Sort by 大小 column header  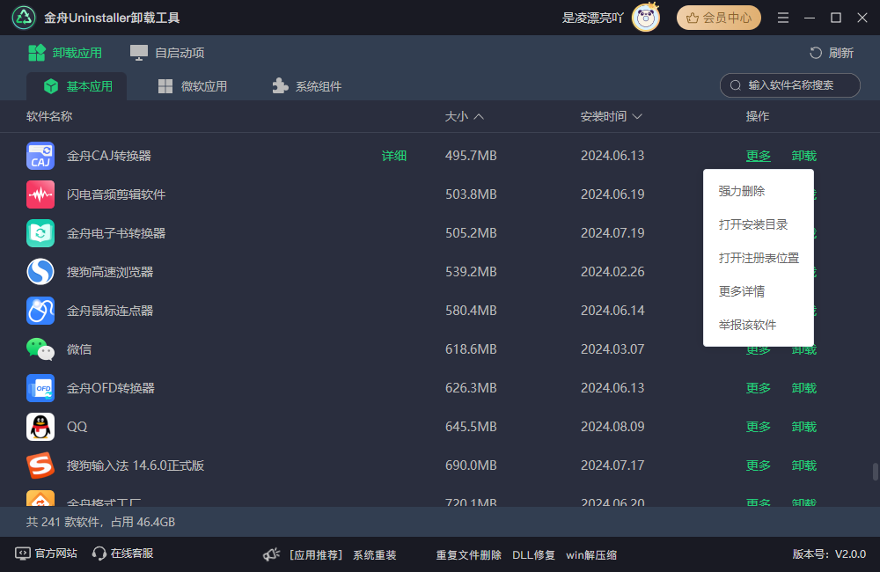click(x=464, y=116)
